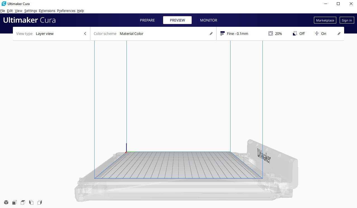The image size is (357, 208).
Task: Edit color scheme with pencil icon
Action: [211, 34]
